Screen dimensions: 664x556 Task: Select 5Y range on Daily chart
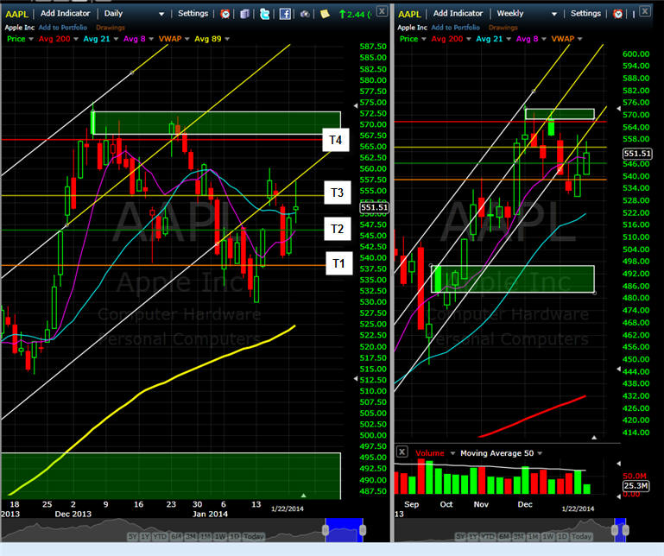[x=133, y=536]
